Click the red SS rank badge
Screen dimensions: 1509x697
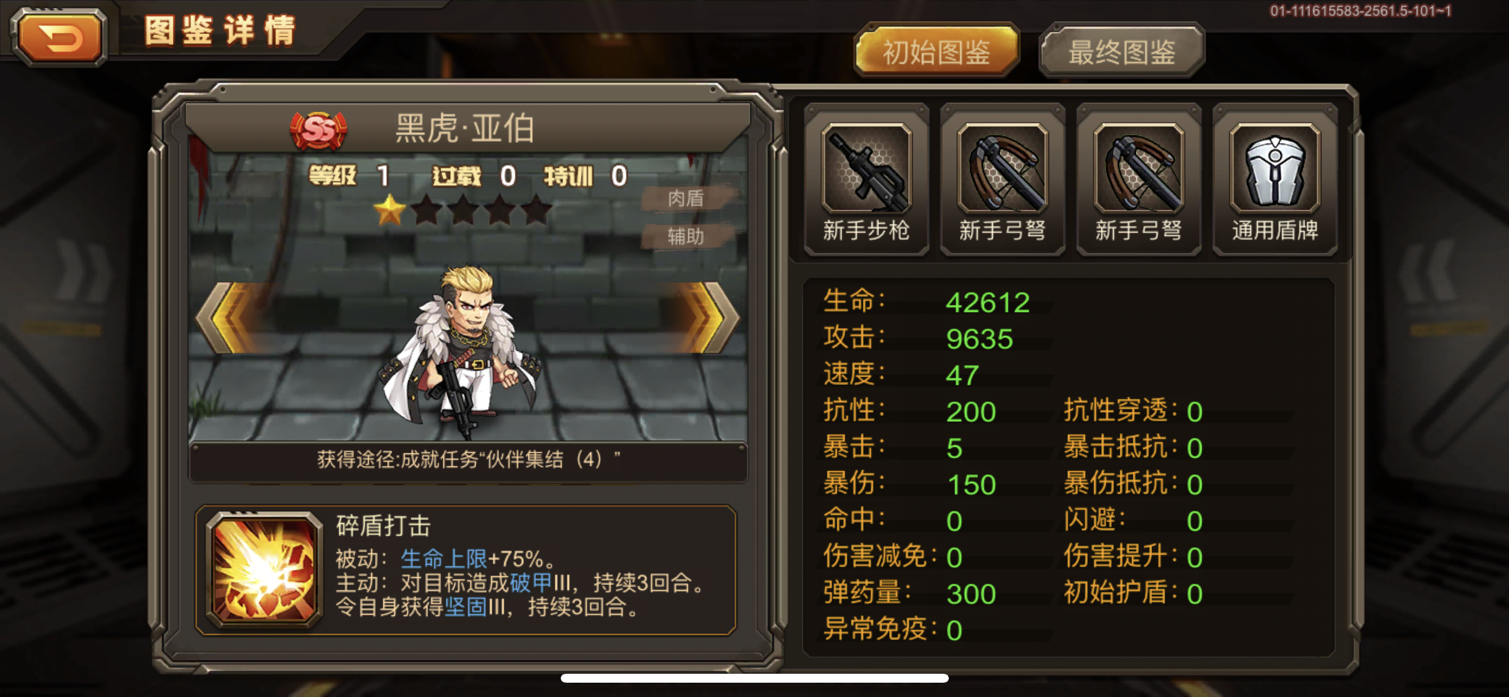[318, 129]
